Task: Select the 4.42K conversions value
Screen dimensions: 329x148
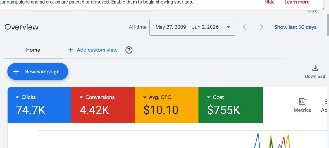Action: tap(94, 110)
